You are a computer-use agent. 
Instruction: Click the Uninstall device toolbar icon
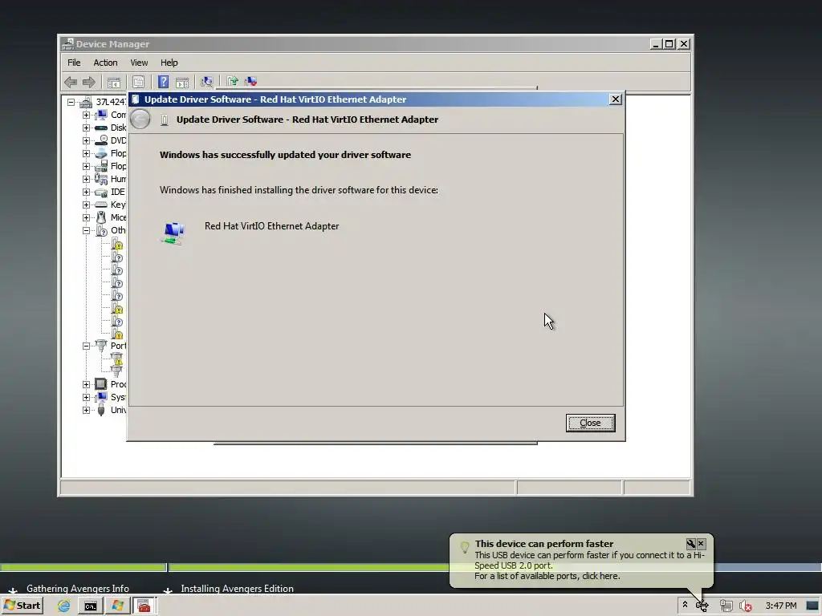tap(250, 81)
